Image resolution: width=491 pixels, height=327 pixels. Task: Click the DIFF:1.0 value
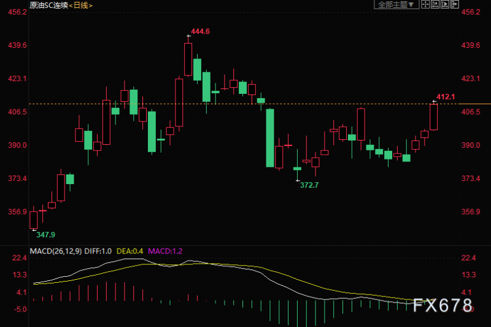pyautogui.click(x=98, y=252)
